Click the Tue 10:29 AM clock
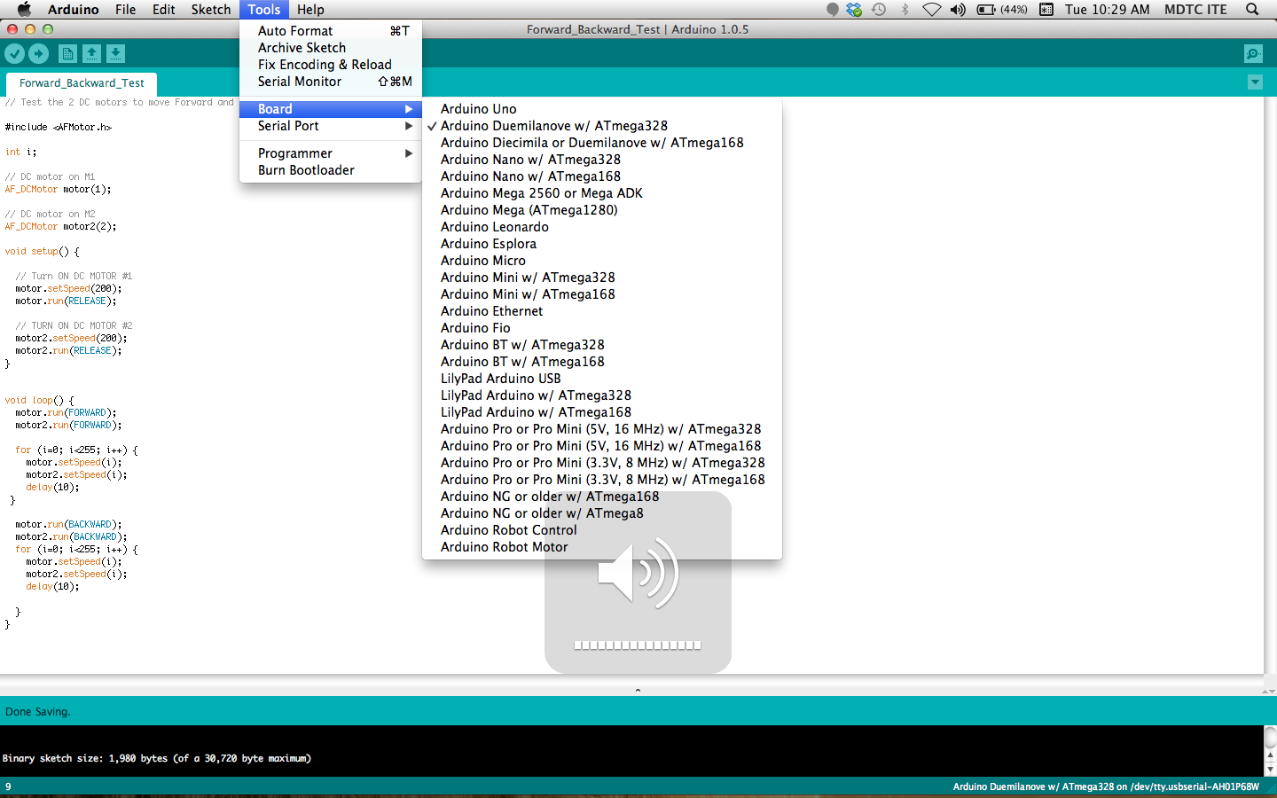Image resolution: width=1277 pixels, height=798 pixels. (1107, 9)
